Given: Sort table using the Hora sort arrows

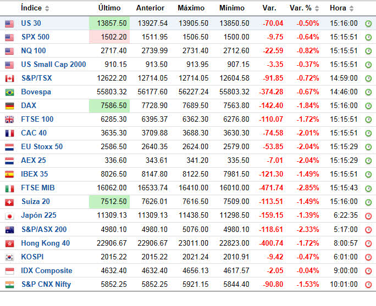Looking at the screenshot, I should tap(351, 9).
